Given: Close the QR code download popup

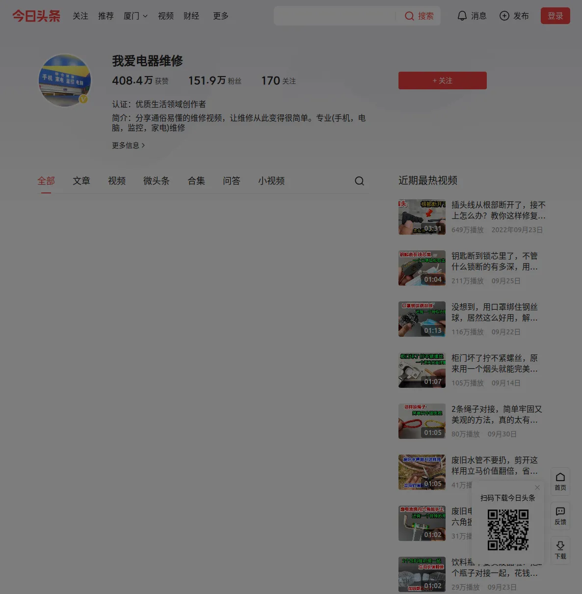Looking at the screenshot, I should [x=537, y=487].
